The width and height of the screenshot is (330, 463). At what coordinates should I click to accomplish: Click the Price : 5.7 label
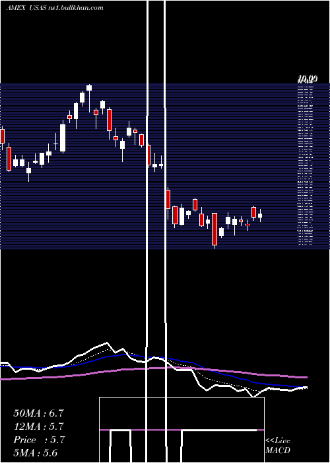[38, 440]
